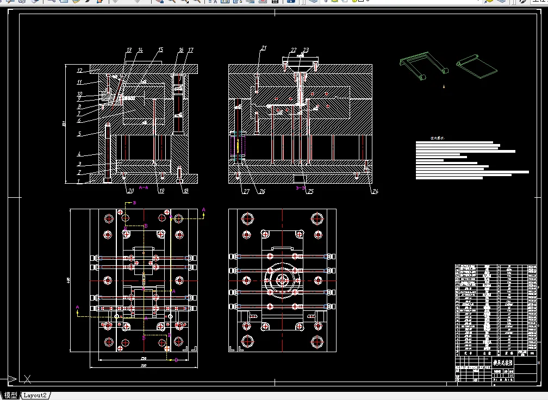The image size is (548, 400).
Task: Click part balloon number 27
Action: point(246,191)
